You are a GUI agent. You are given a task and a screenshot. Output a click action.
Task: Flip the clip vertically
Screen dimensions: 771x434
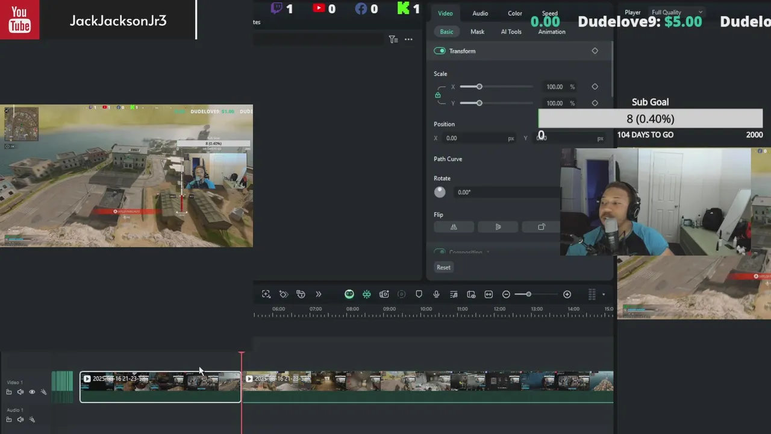click(498, 227)
